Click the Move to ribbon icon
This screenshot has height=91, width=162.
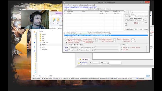point(54,19)
